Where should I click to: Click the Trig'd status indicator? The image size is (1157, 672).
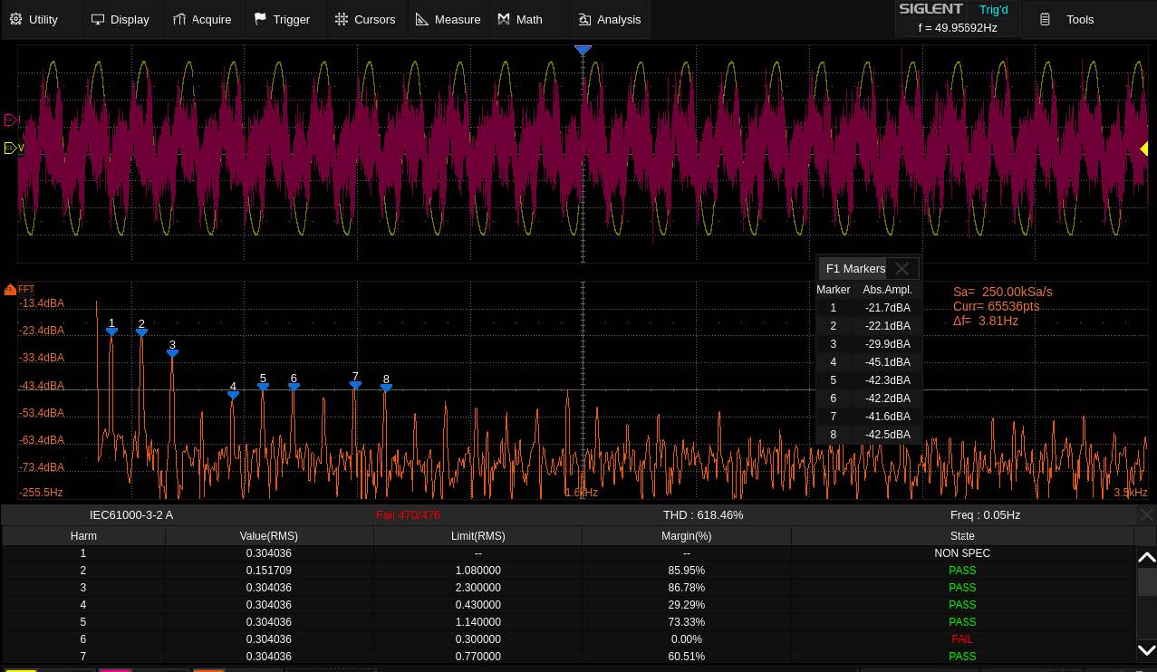993,10
